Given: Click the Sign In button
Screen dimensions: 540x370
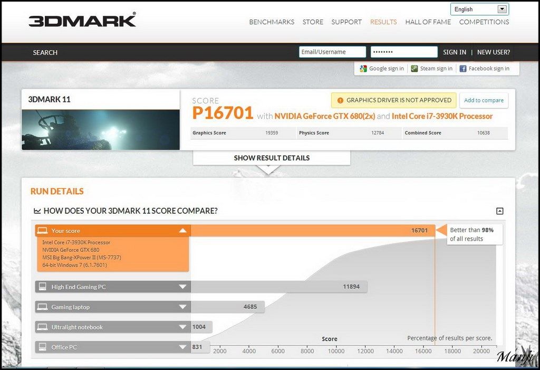Looking at the screenshot, I should [x=455, y=52].
